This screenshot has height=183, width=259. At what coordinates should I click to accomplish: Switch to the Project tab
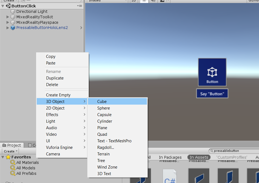pyautogui.click(x=12, y=145)
